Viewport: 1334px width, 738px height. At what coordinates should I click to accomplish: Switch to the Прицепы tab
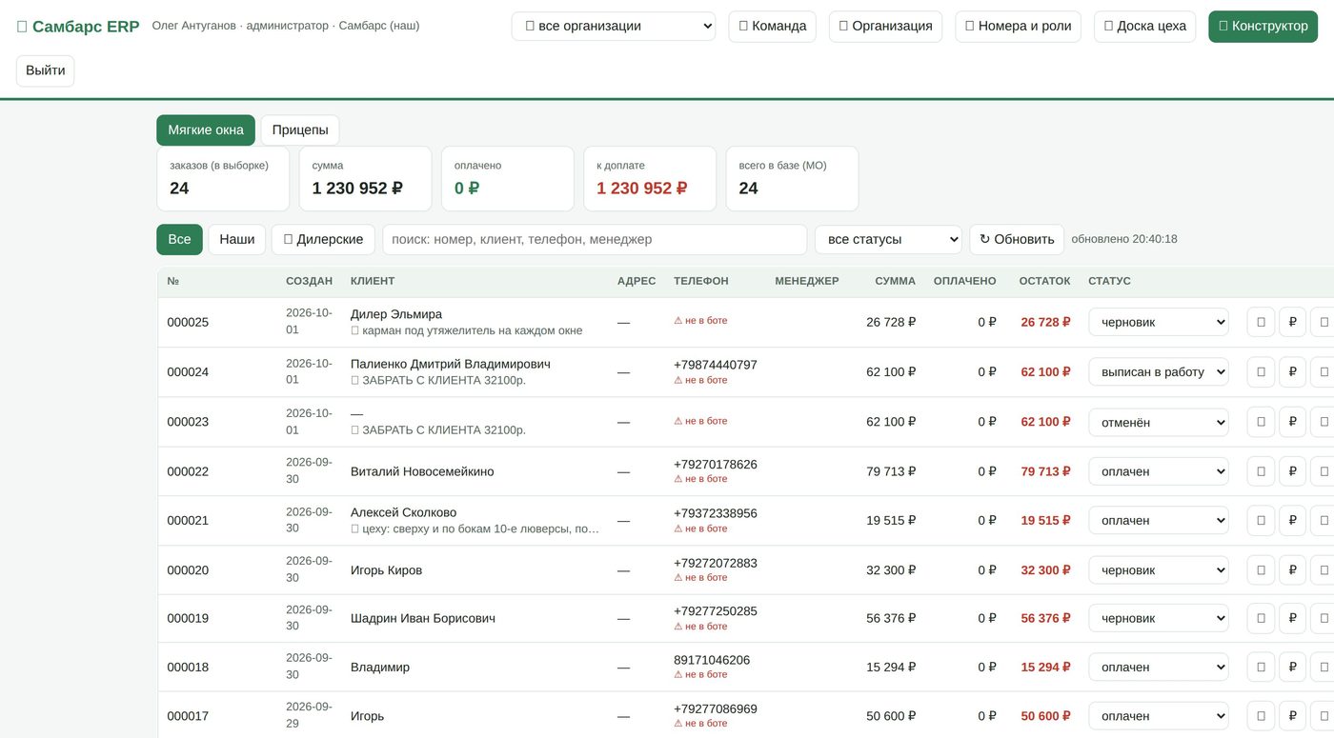300,130
